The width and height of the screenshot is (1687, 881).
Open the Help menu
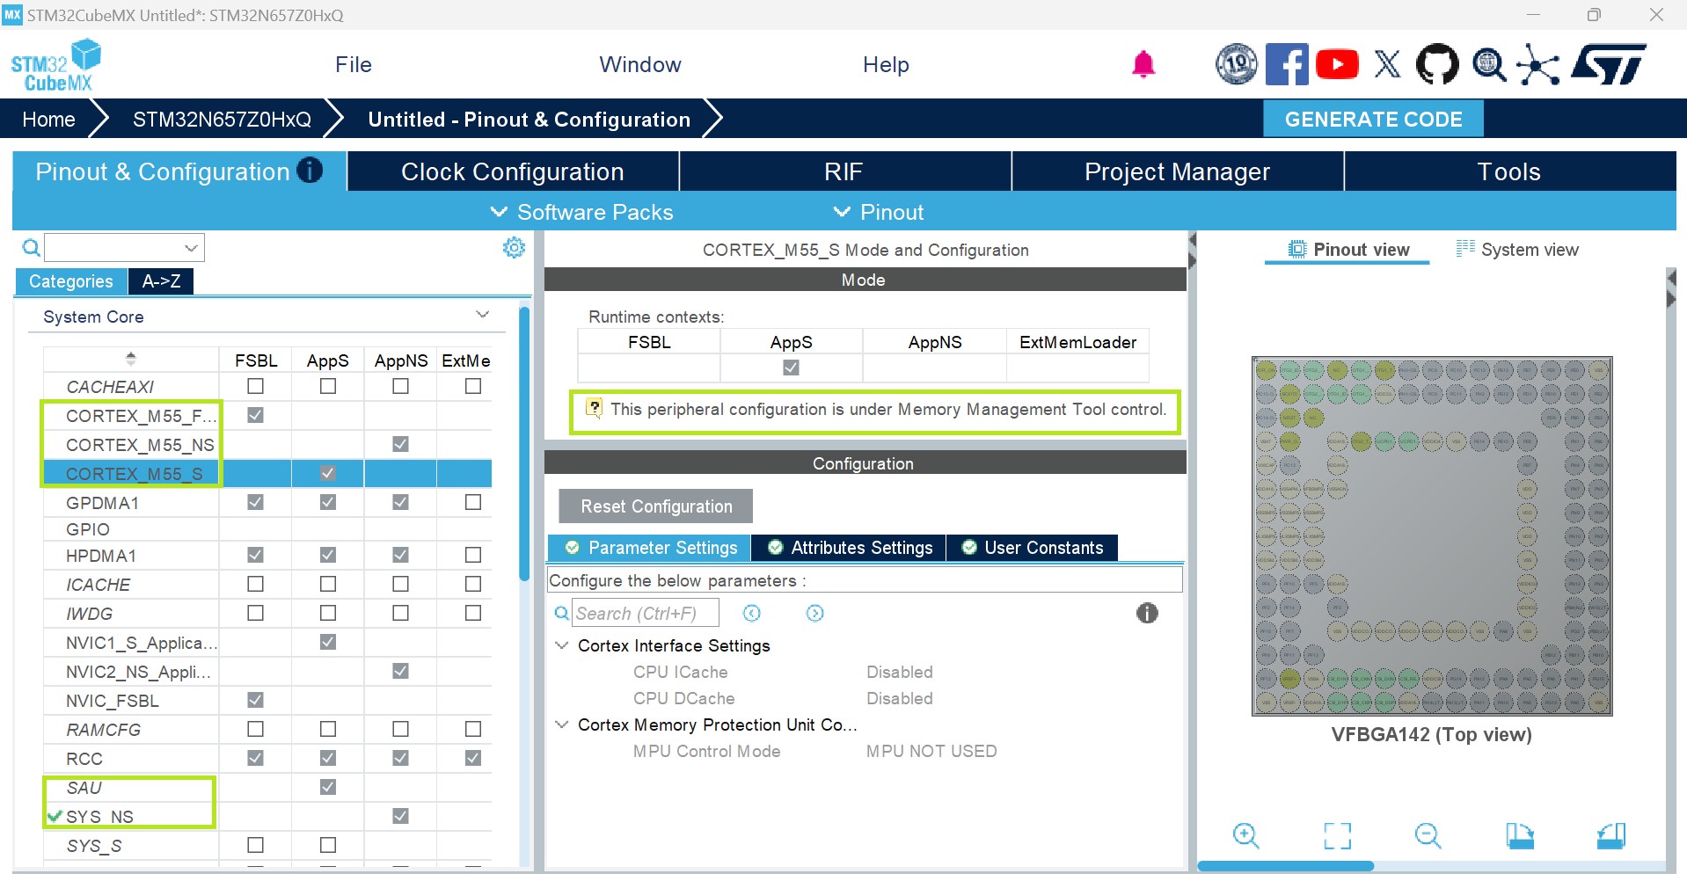click(886, 64)
